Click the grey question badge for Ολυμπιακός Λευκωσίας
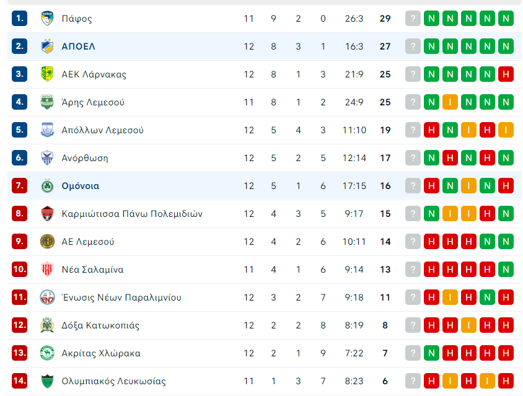 point(413,381)
